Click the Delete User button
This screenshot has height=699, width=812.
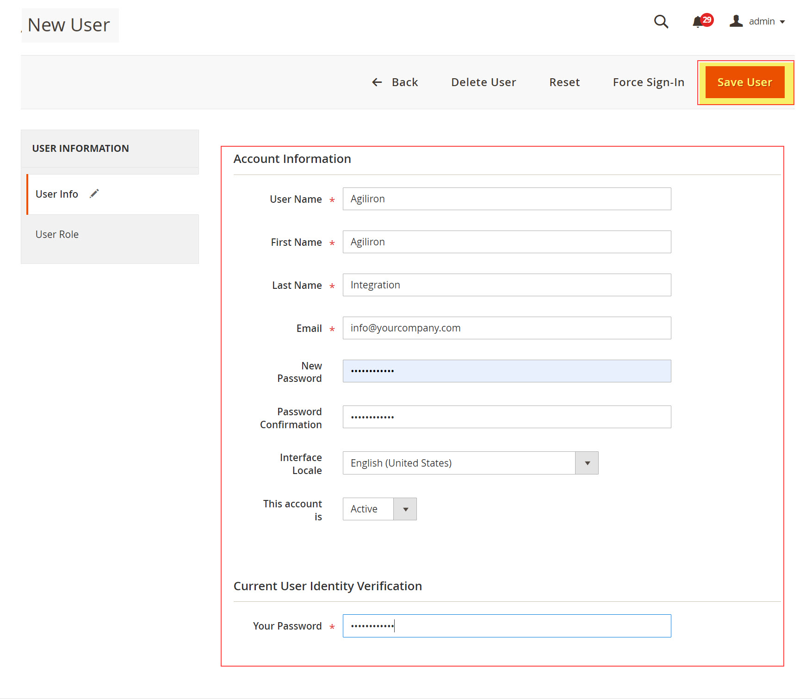pyautogui.click(x=483, y=82)
